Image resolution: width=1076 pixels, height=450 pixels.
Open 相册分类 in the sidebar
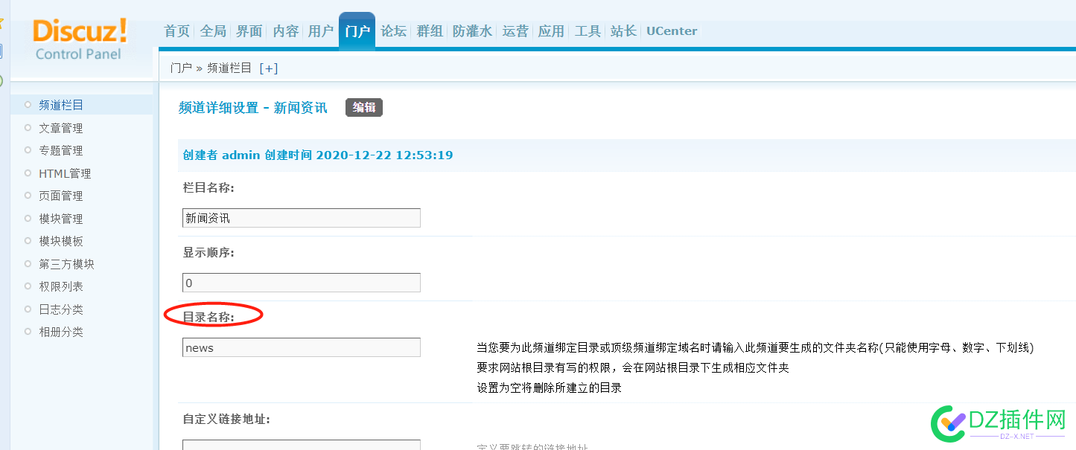point(61,332)
